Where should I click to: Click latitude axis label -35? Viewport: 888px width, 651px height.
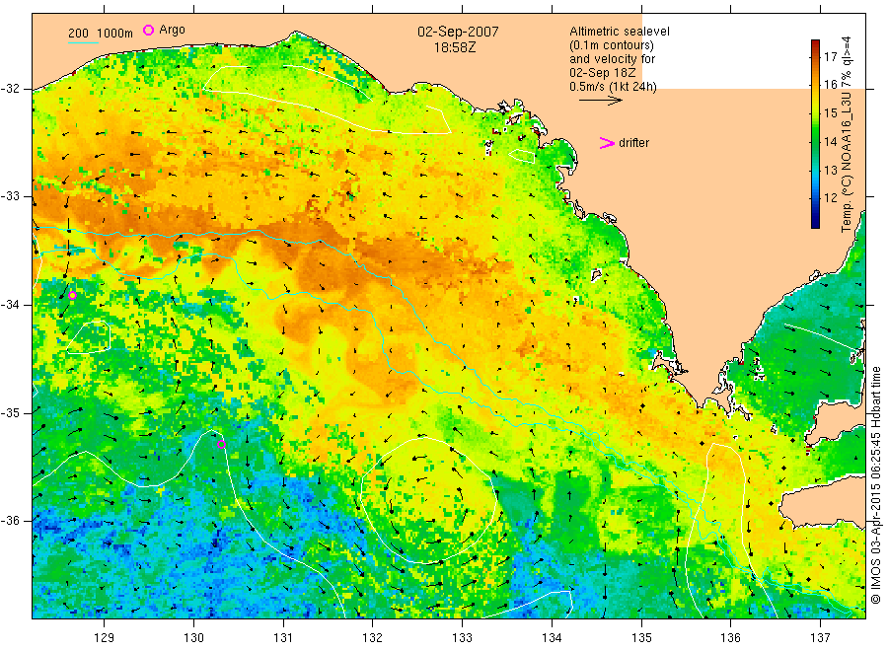(11, 412)
